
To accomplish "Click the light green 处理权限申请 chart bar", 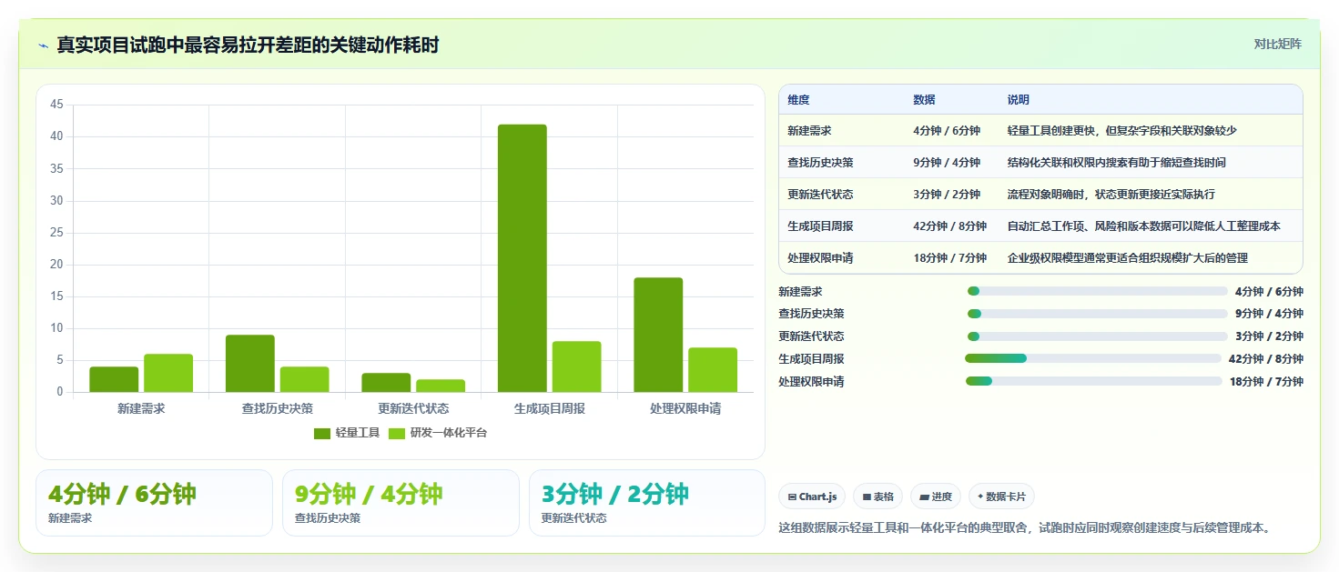I will (x=713, y=370).
